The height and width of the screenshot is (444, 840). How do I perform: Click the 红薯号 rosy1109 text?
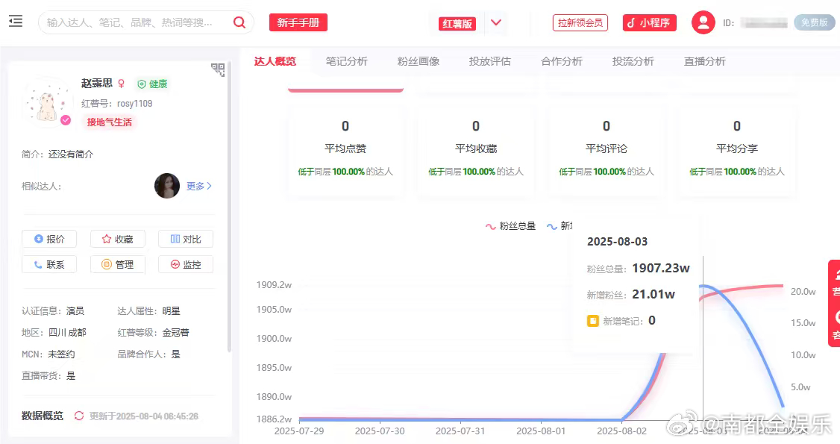point(117,104)
